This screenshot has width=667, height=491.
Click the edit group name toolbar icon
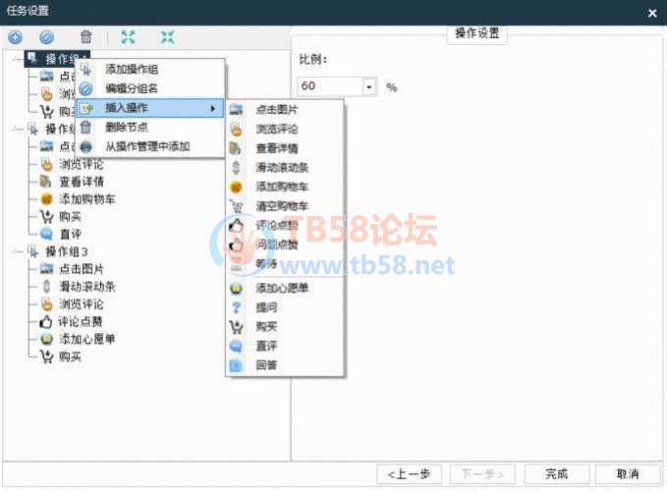46,36
